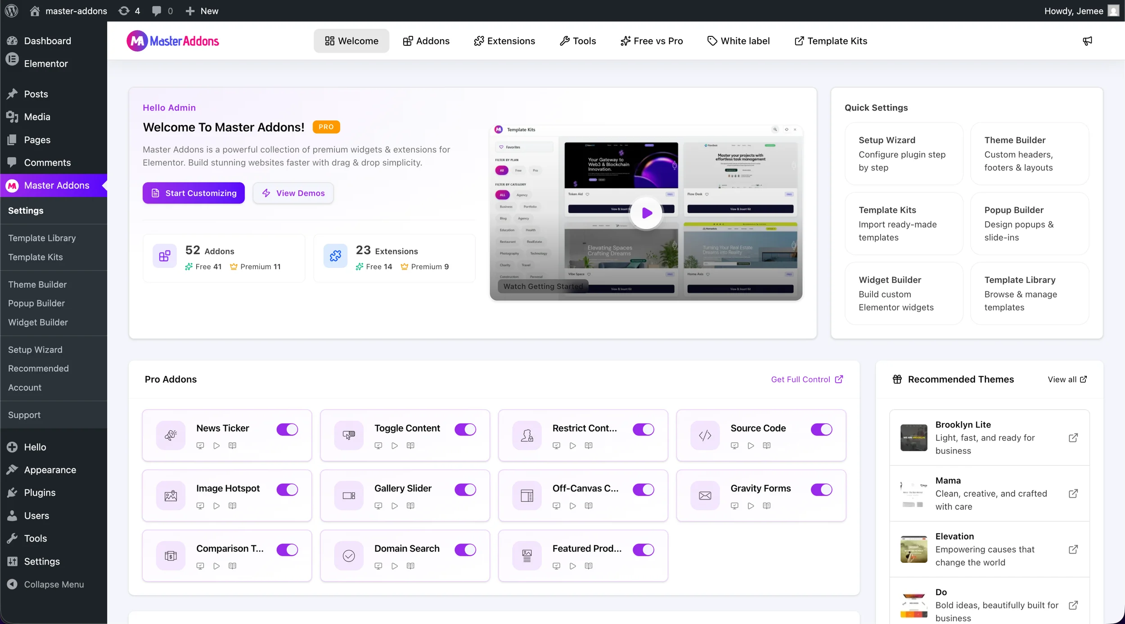Turn off the Off-Canvas addon toggle
The width and height of the screenshot is (1125, 624).
(643, 490)
